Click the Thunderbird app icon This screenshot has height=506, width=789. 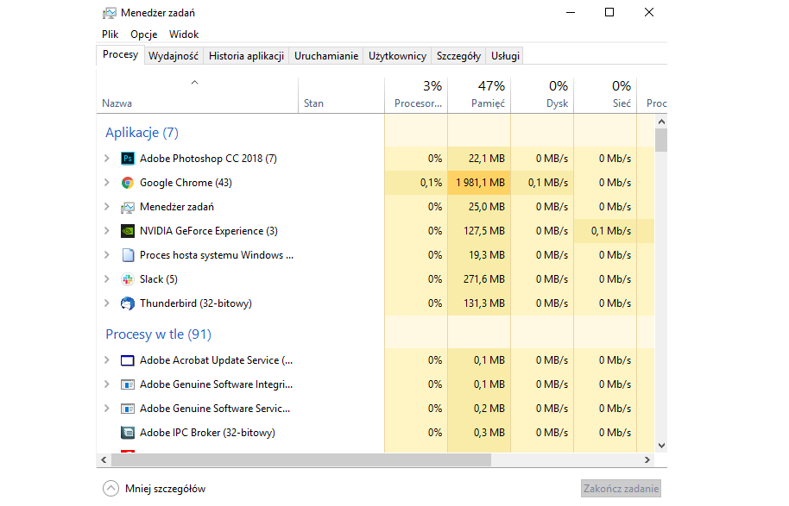click(128, 303)
